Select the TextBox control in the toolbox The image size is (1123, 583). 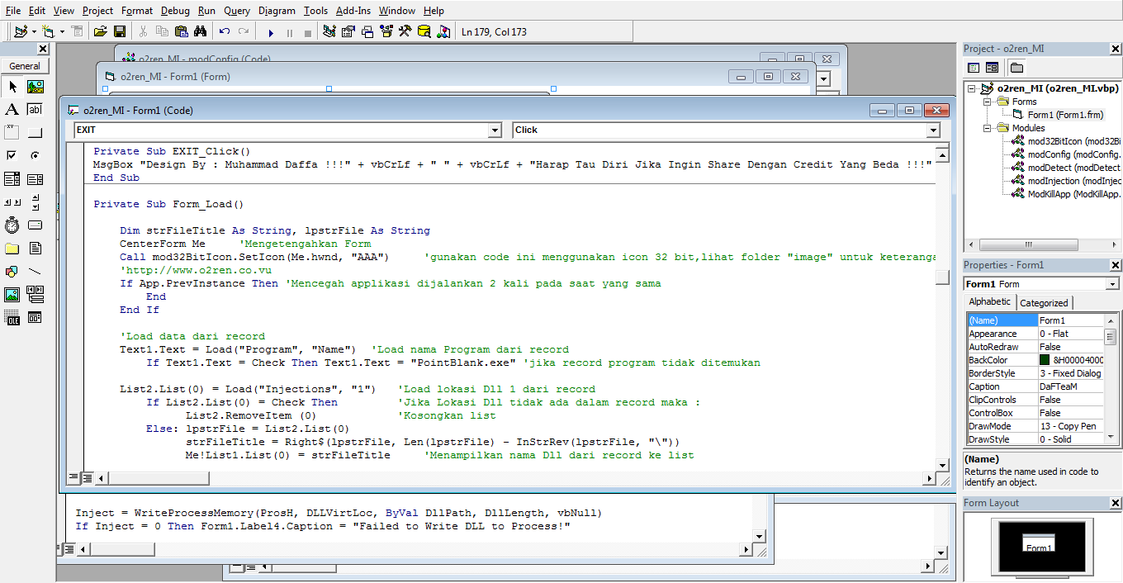pos(35,109)
